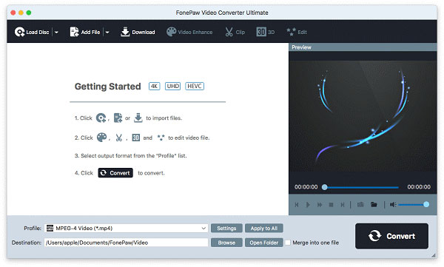The width and height of the screenshot is (444, 267).
Task: Mute the preview volume speaker icon
Action: coord(393,204)
